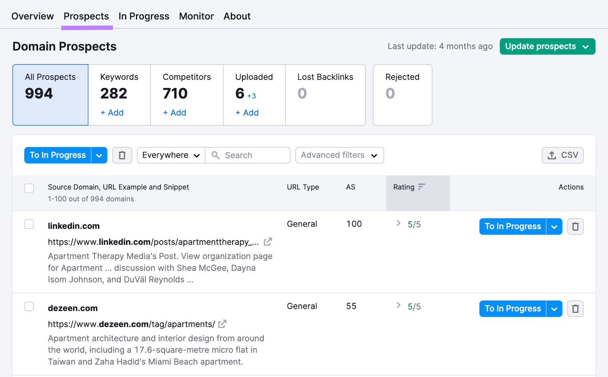Click the search magnifier icon
The width and height of the screenshot is (608, 377).
(216, 155)
